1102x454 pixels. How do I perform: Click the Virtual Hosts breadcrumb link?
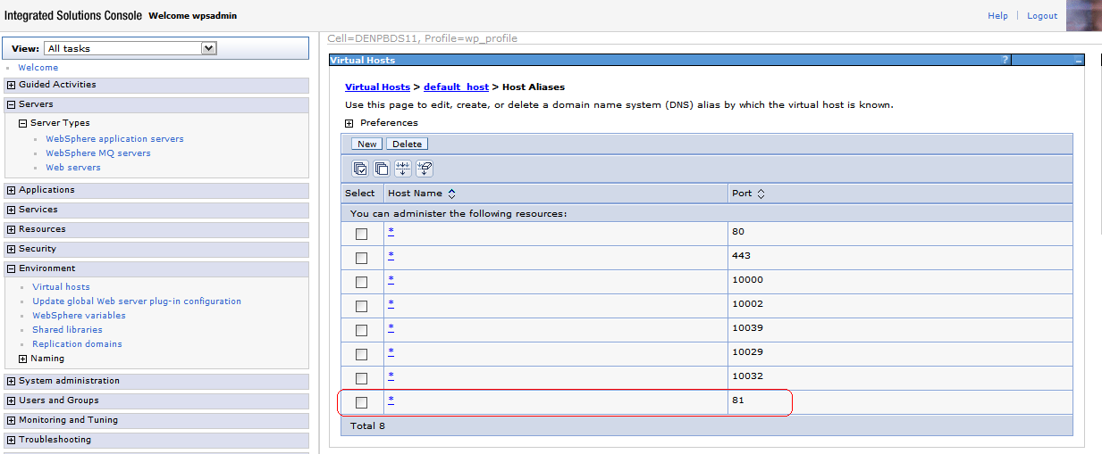click(377, 87)
